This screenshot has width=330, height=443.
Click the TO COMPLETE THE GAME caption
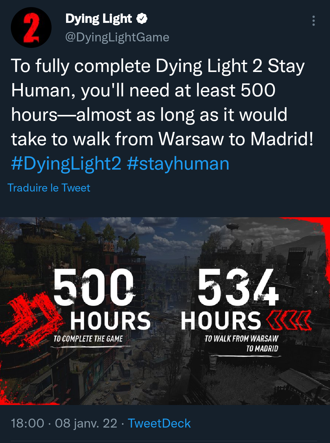coord(88,339)
